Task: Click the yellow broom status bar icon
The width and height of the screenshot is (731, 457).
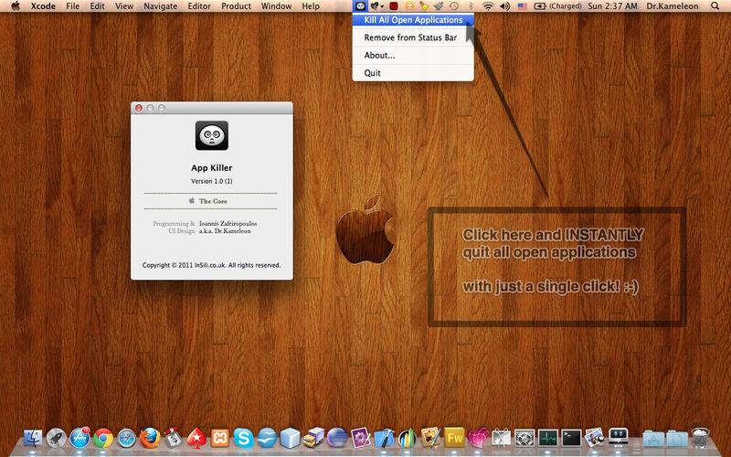Action: [424, 6]
